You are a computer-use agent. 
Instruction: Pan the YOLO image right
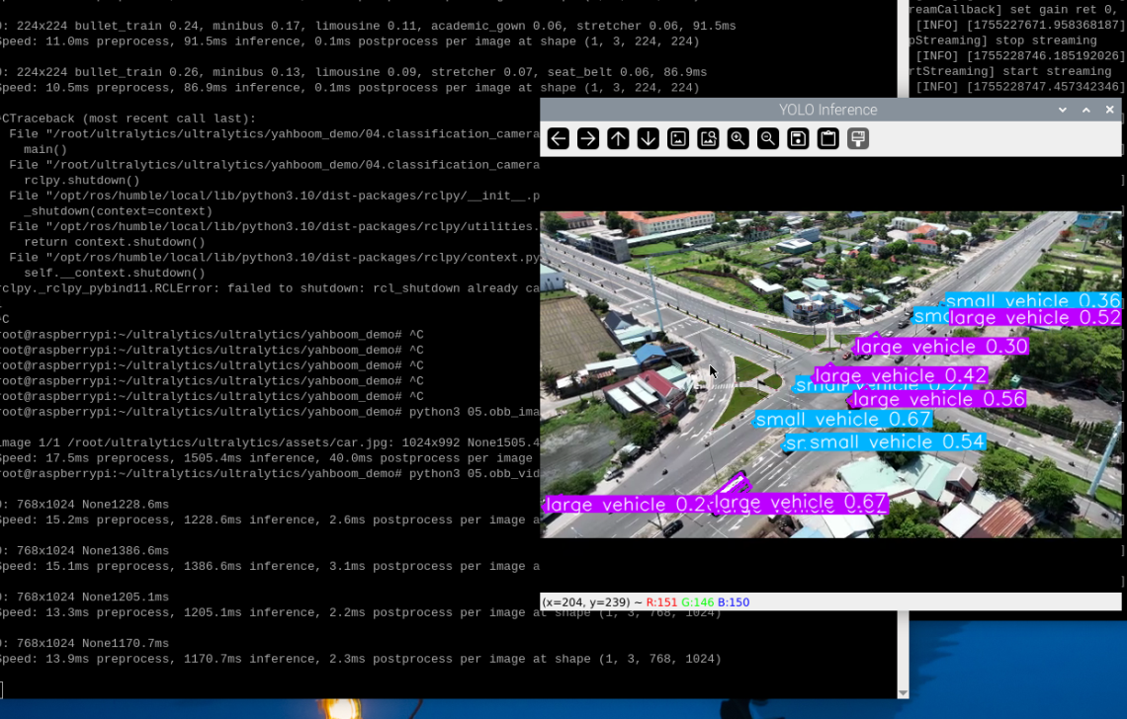coord(588,138)
